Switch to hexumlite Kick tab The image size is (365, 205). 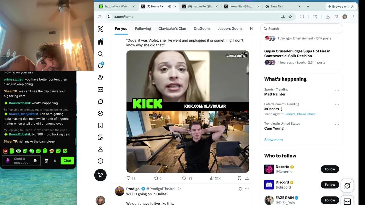(117, 6)
